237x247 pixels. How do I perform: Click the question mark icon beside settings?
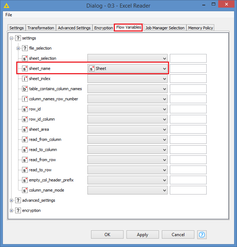[18, 38]
